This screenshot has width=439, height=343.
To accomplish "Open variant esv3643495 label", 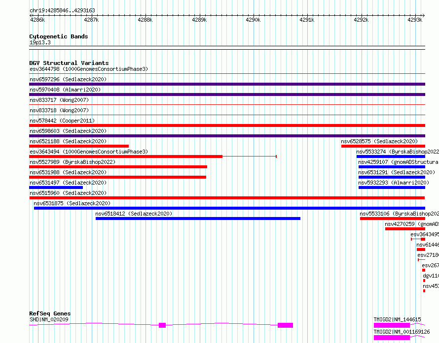I will click(x=425, y=234).
